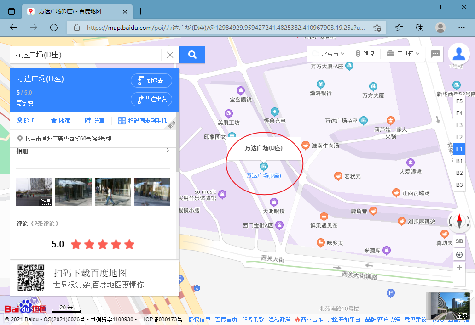This screenshot has height=325, width=475.
Task: Open the 北京市 city dropdown
Action: pos(329,54)
